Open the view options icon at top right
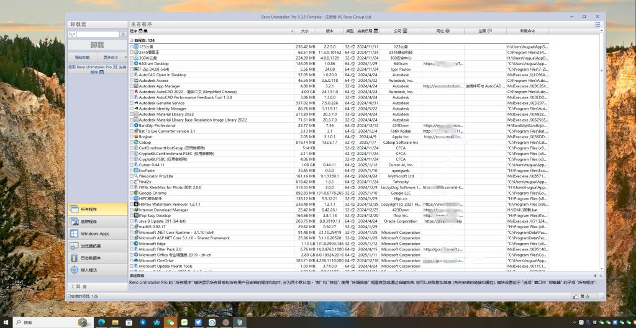The width and height of the screenshot is (636, 328). tap(597, 25)
